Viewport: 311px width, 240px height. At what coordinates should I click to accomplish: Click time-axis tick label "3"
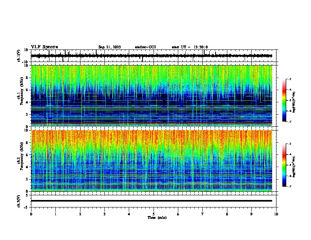point(104,214)
